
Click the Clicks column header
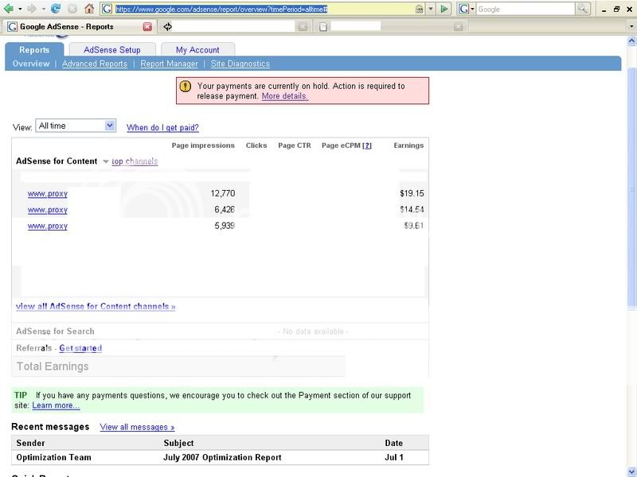click(256, 145)
